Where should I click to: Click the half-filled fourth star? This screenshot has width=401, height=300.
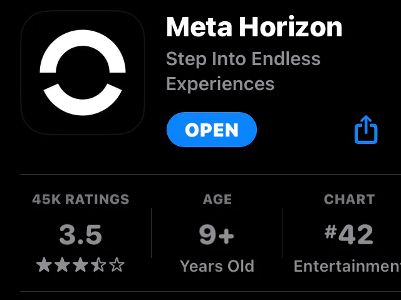(x=98, y=265)
